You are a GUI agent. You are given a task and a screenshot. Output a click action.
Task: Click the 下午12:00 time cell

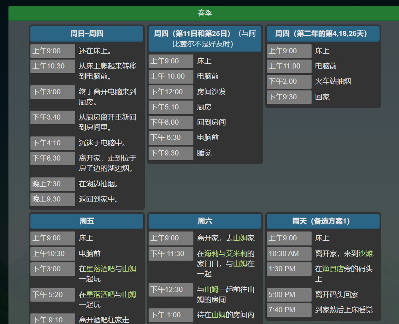(x=171, y=92)
